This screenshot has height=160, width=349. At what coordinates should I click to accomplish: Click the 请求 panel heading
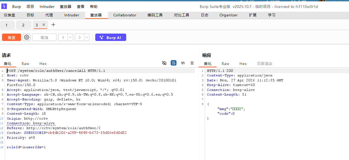coord(6,55)
